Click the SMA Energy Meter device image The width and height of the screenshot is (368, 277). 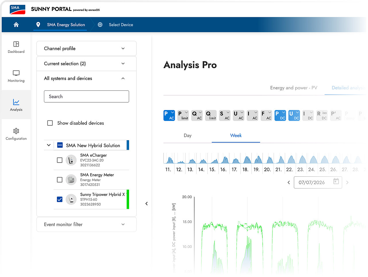pos(71,180)
